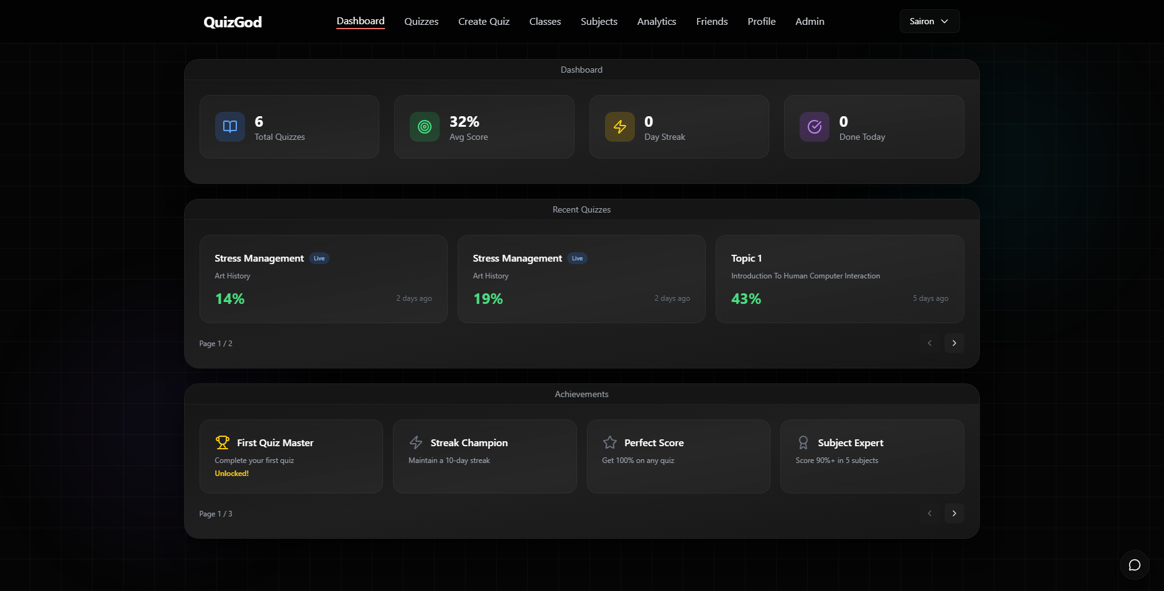Click the target icon for Avg Score
Viewport: 1164px width, 591px height.
coord(425,127)
